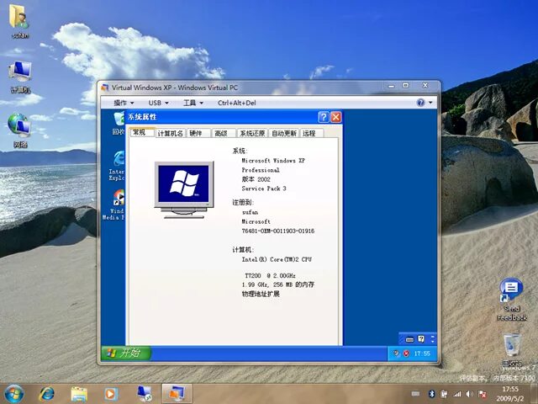The width and height of the screenshot is (538, 404).
Task: Click the XP language bar help icon
Action: (x=421, y=339)
